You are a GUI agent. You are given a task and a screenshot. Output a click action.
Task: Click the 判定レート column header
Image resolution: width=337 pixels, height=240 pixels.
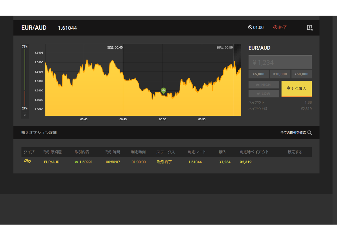[197, 152]
